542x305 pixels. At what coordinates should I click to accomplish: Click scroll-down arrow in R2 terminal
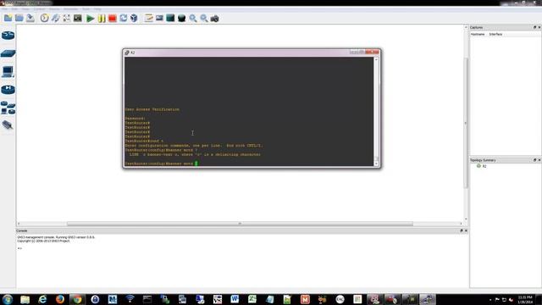point(376,164)
